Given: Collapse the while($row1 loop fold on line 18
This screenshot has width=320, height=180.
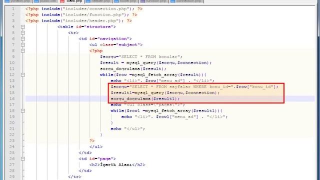Looking at the screenshot, I should click(x=23, y=111).
